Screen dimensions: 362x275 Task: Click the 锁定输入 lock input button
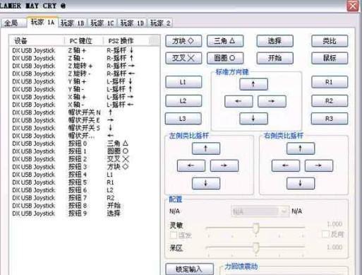coord(190,269)
